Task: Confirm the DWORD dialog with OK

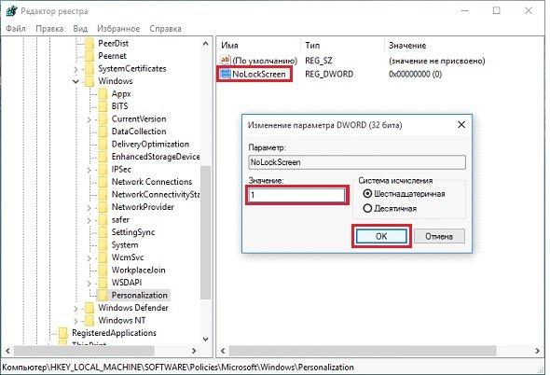Action: click(381, 236)
